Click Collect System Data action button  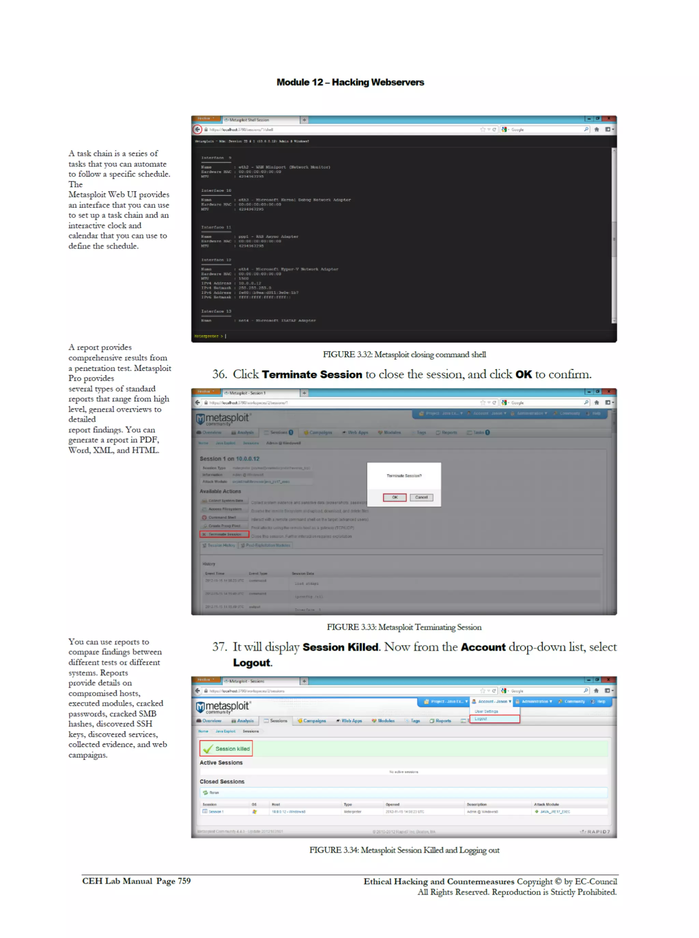pyautogui.click(x=224, y=501)
